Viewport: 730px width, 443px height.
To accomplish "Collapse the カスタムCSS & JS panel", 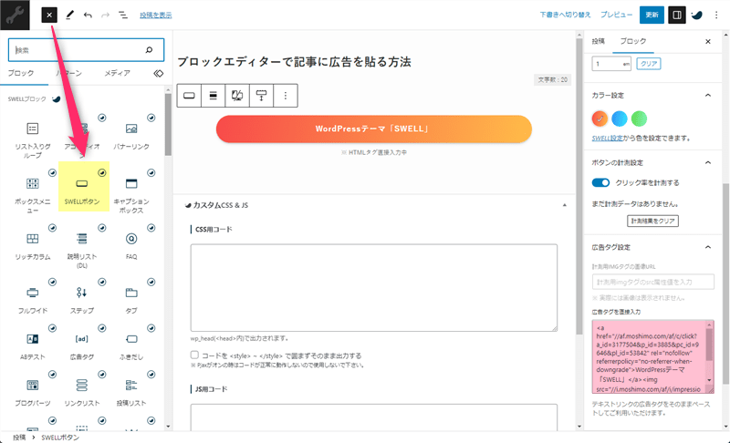I will coord(564,205).
